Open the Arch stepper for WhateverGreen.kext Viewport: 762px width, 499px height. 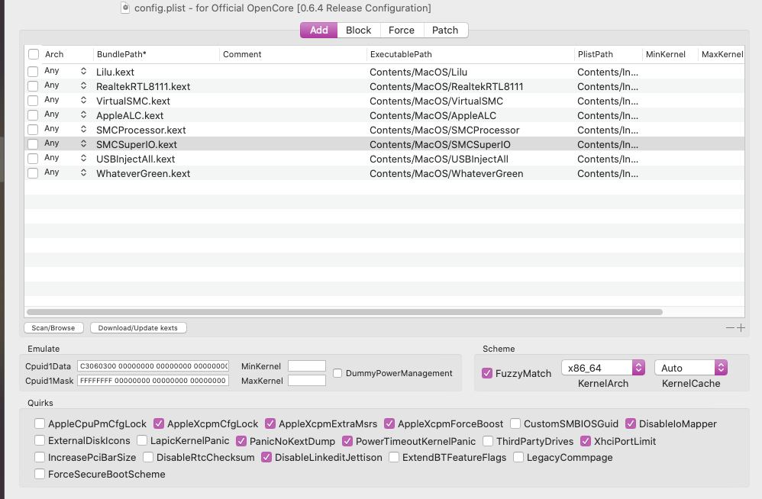pos(83,172)
